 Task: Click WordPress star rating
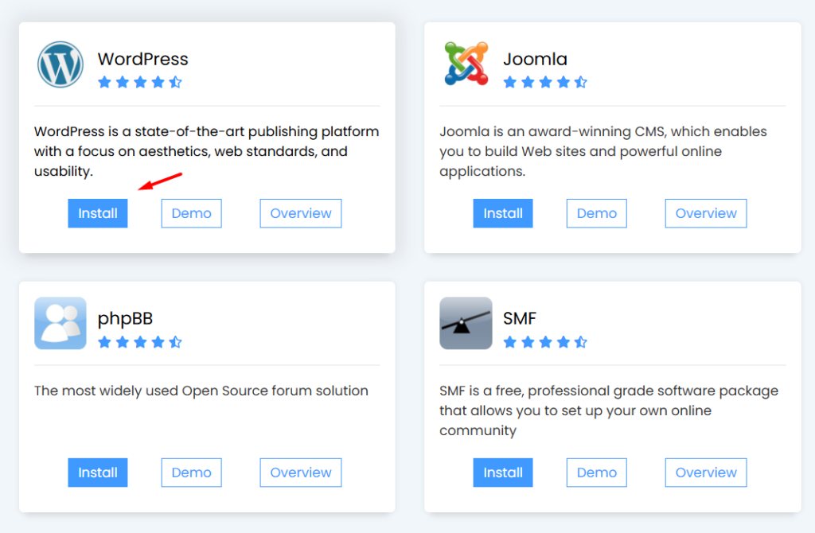tap(140, 82)
